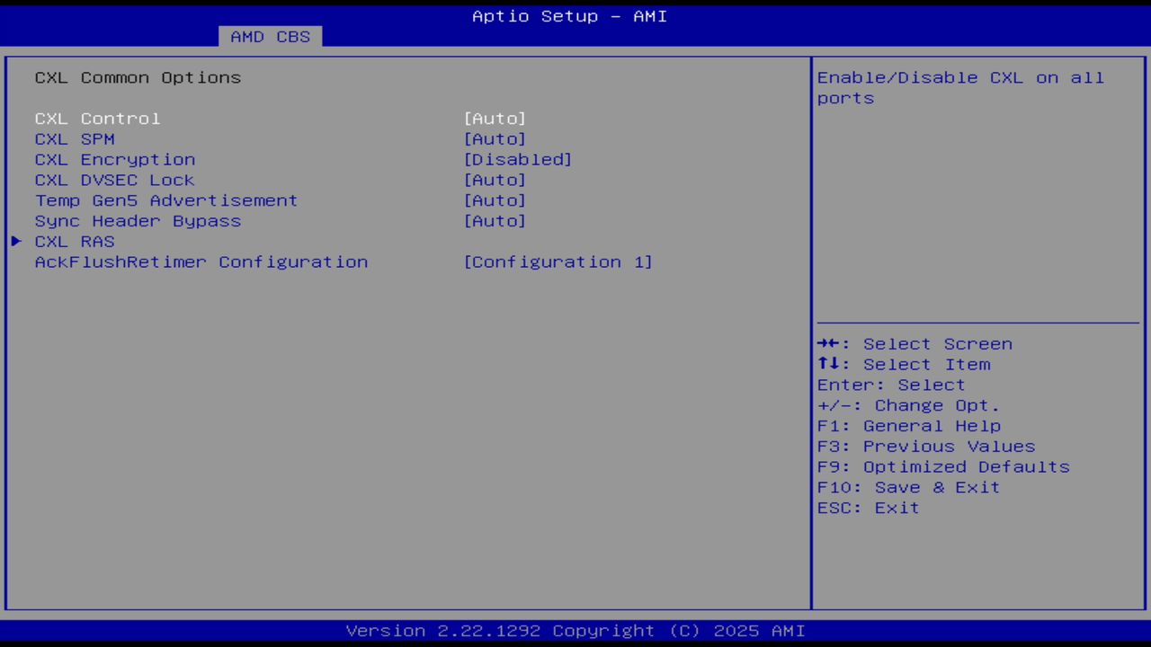Click the Aptio Setup - AMI title
The width and height of the screenshot is (1151, 647).
[570, 16]
